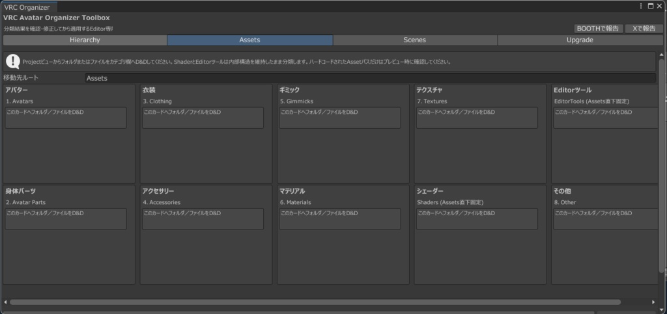Click the Xで報告 button
Screen dimensions: 667x314
pyautogui.click(x=644, y=29)
